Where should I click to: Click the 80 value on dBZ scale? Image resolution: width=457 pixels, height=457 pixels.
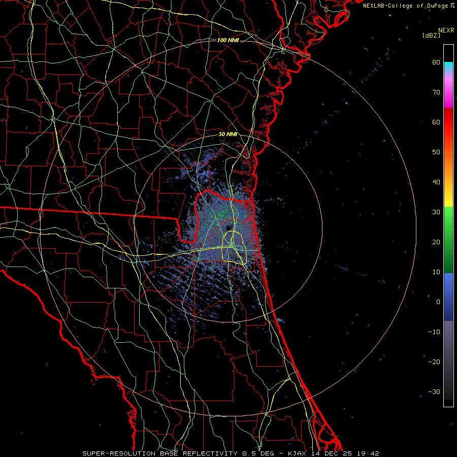tap(436, 62)
